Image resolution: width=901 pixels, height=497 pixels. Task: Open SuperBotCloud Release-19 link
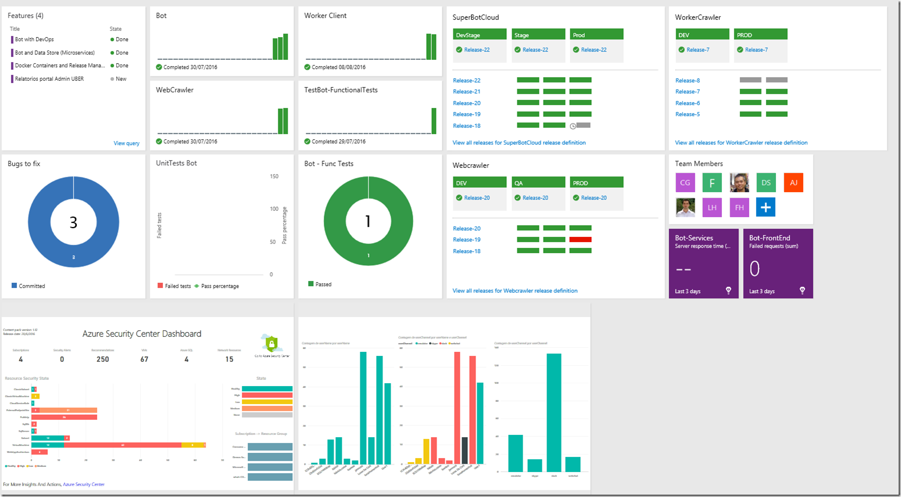coord(467,114)
